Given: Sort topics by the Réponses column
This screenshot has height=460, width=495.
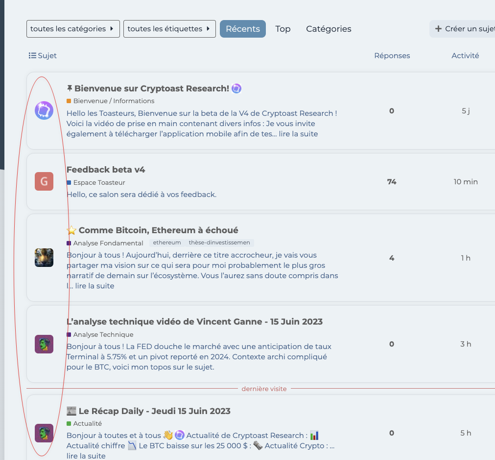Looking at the screenshot, I should tap(392, 56).
